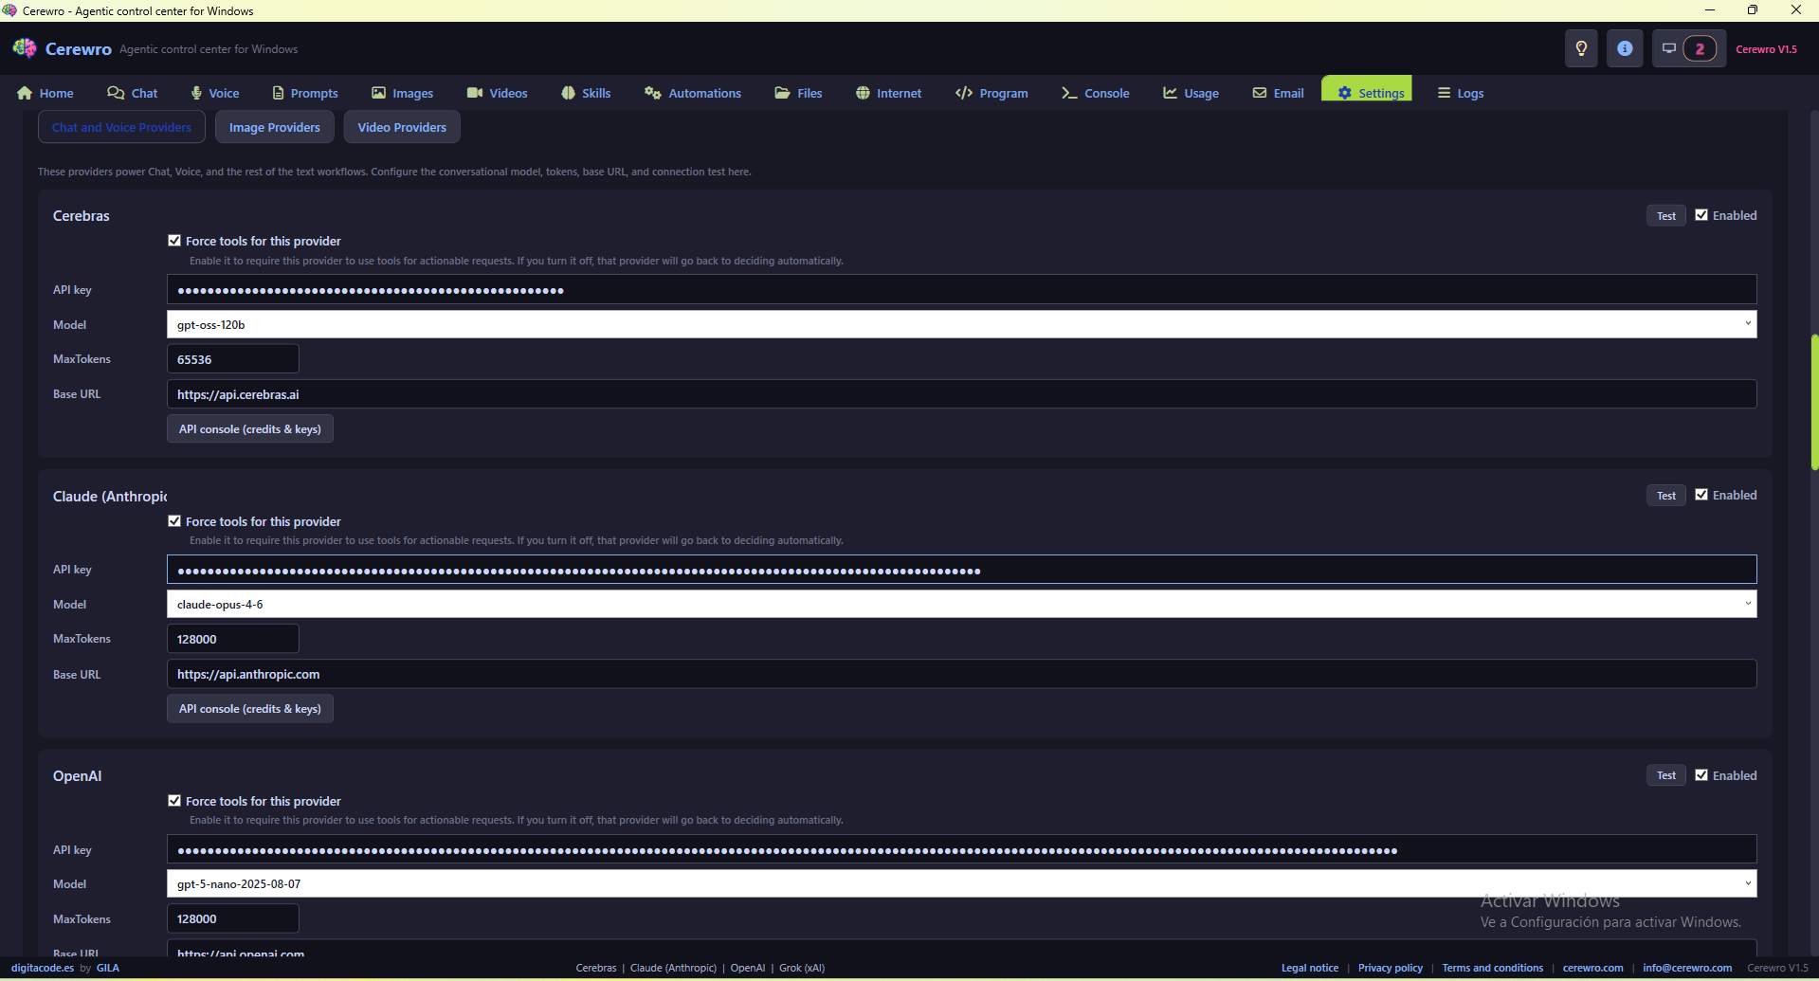Go to Home via the house icon
This screenshot has width=1819, height=981.
coord(25,93)
